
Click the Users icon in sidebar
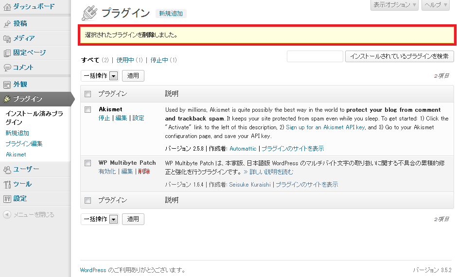point(7,170)
